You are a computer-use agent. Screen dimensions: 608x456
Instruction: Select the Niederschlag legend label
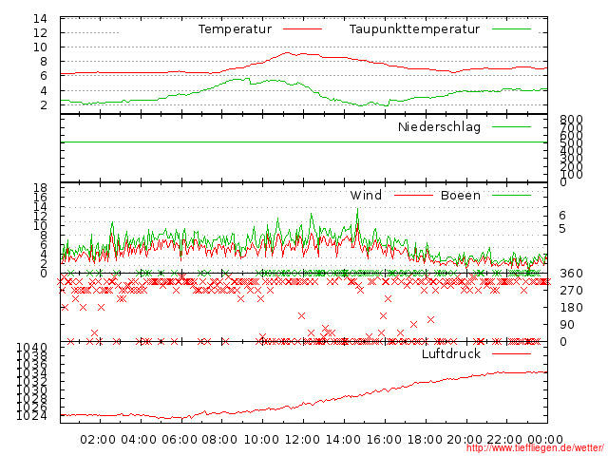coord(439,126)
